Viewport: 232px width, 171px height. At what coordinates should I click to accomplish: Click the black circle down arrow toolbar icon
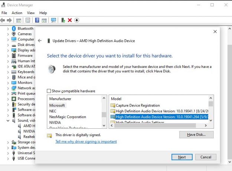point(76,20)
